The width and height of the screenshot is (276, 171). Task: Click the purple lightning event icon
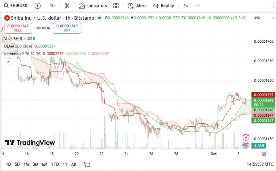(246, 137)
